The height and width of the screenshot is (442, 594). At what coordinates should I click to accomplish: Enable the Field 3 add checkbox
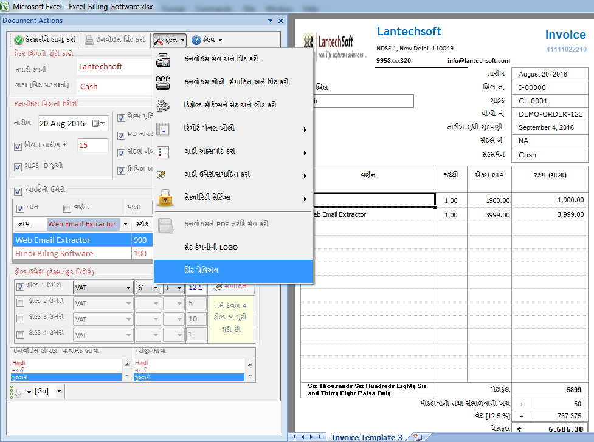[21, 319]
